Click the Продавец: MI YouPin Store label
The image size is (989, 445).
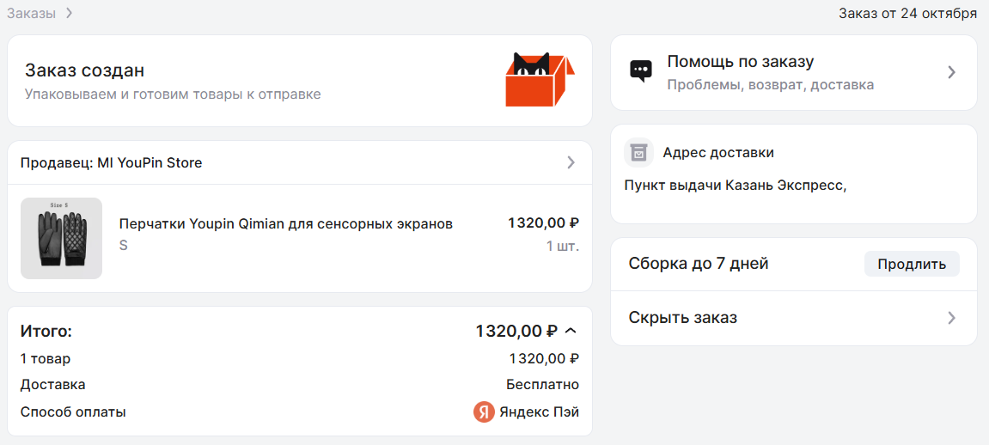click(112, 162)
